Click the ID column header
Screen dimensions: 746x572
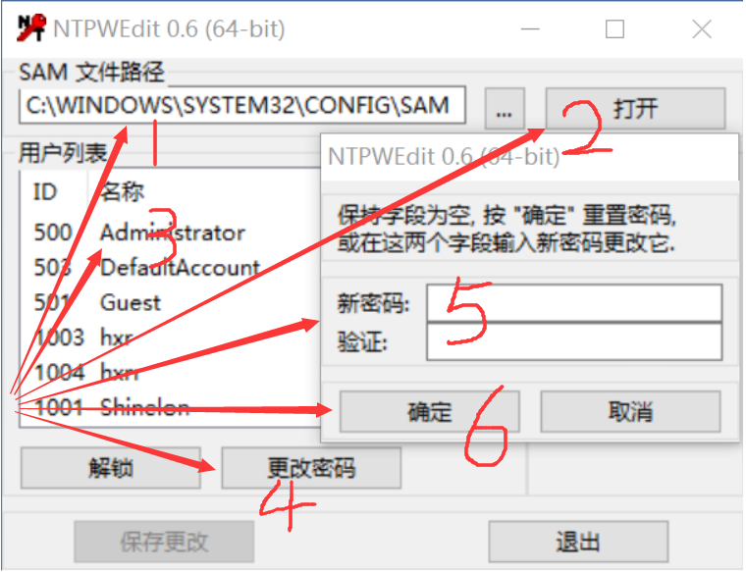point(54,192)
